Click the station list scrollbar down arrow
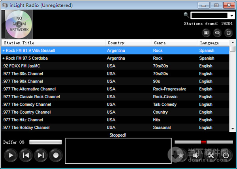Viewport: 237px width, 169px height. pyautogui.click(x=233, y=129)
